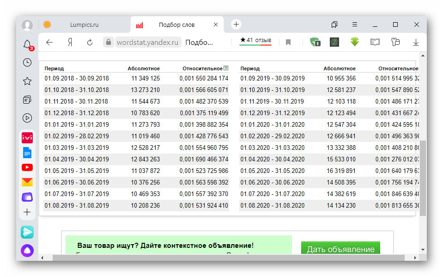This screenshot has width=443, height=277.
Task: Click the scroll down arrow
Action: (423, 250)
